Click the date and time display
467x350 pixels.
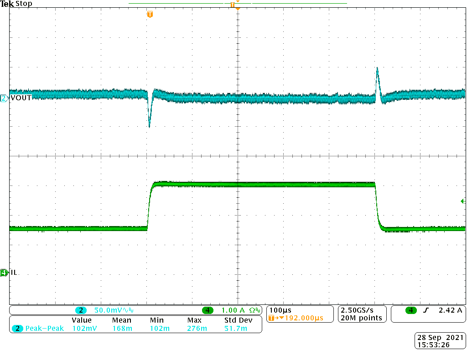click(439, 341)
